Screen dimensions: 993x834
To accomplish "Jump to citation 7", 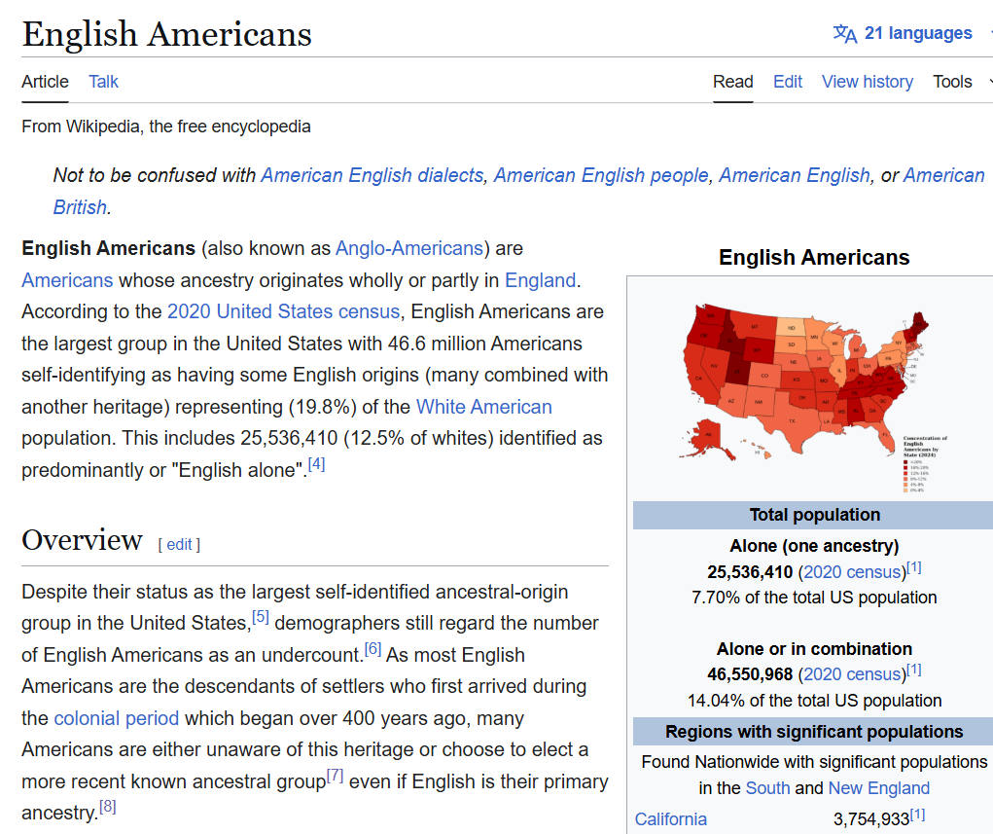I will tap(335, 776).
